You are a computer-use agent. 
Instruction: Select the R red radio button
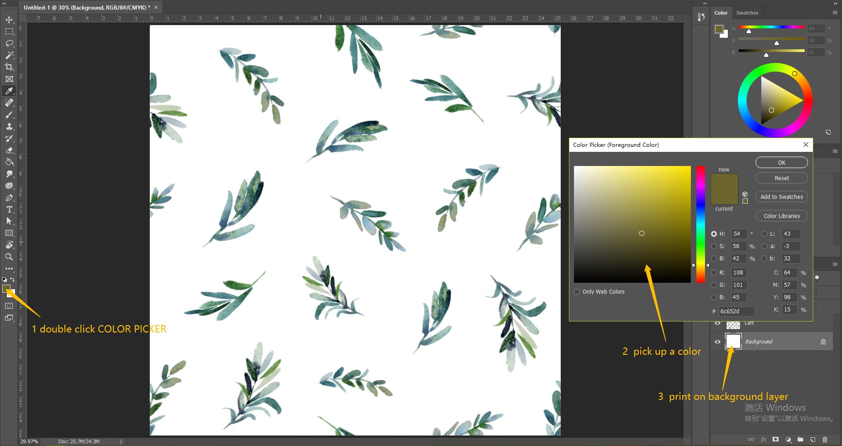[714, 273]
